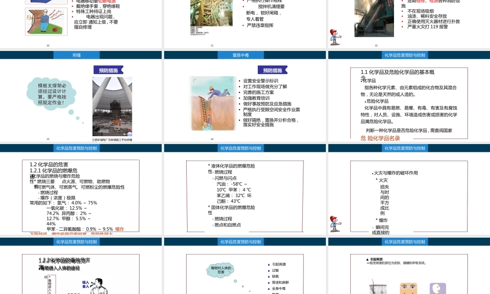The image size is (490, 294).
Task: Click the 预防措施 badge on the 窒息中毒 slide
Action: [x=272, y=70]
